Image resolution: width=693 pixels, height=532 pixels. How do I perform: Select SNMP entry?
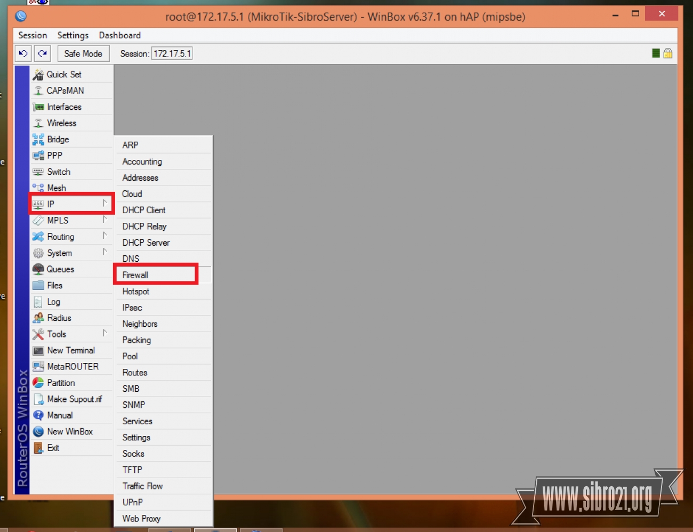tap(164, 405)
